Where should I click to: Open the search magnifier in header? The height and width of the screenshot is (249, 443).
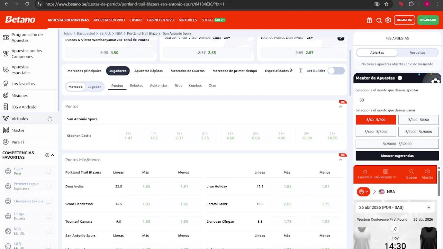pyautogui.click(x=379, y=20)
